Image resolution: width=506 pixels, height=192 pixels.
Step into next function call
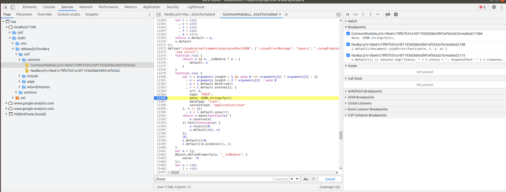click(363, 15)
